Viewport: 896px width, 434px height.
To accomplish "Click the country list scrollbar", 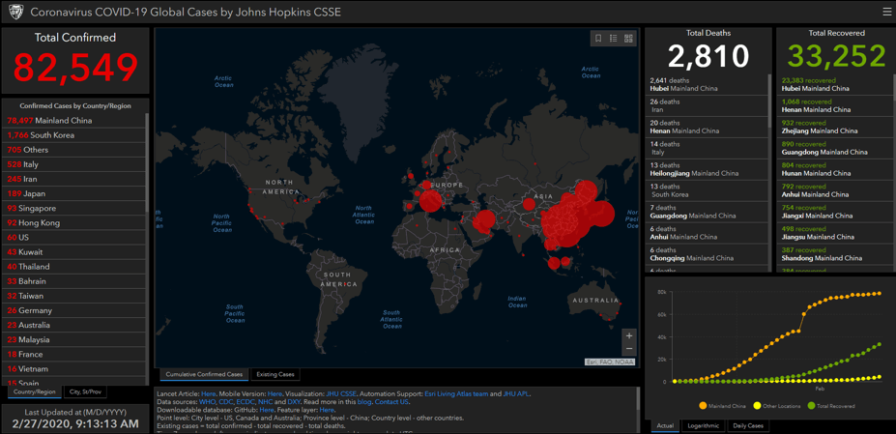I will click(x=148, y=161).
